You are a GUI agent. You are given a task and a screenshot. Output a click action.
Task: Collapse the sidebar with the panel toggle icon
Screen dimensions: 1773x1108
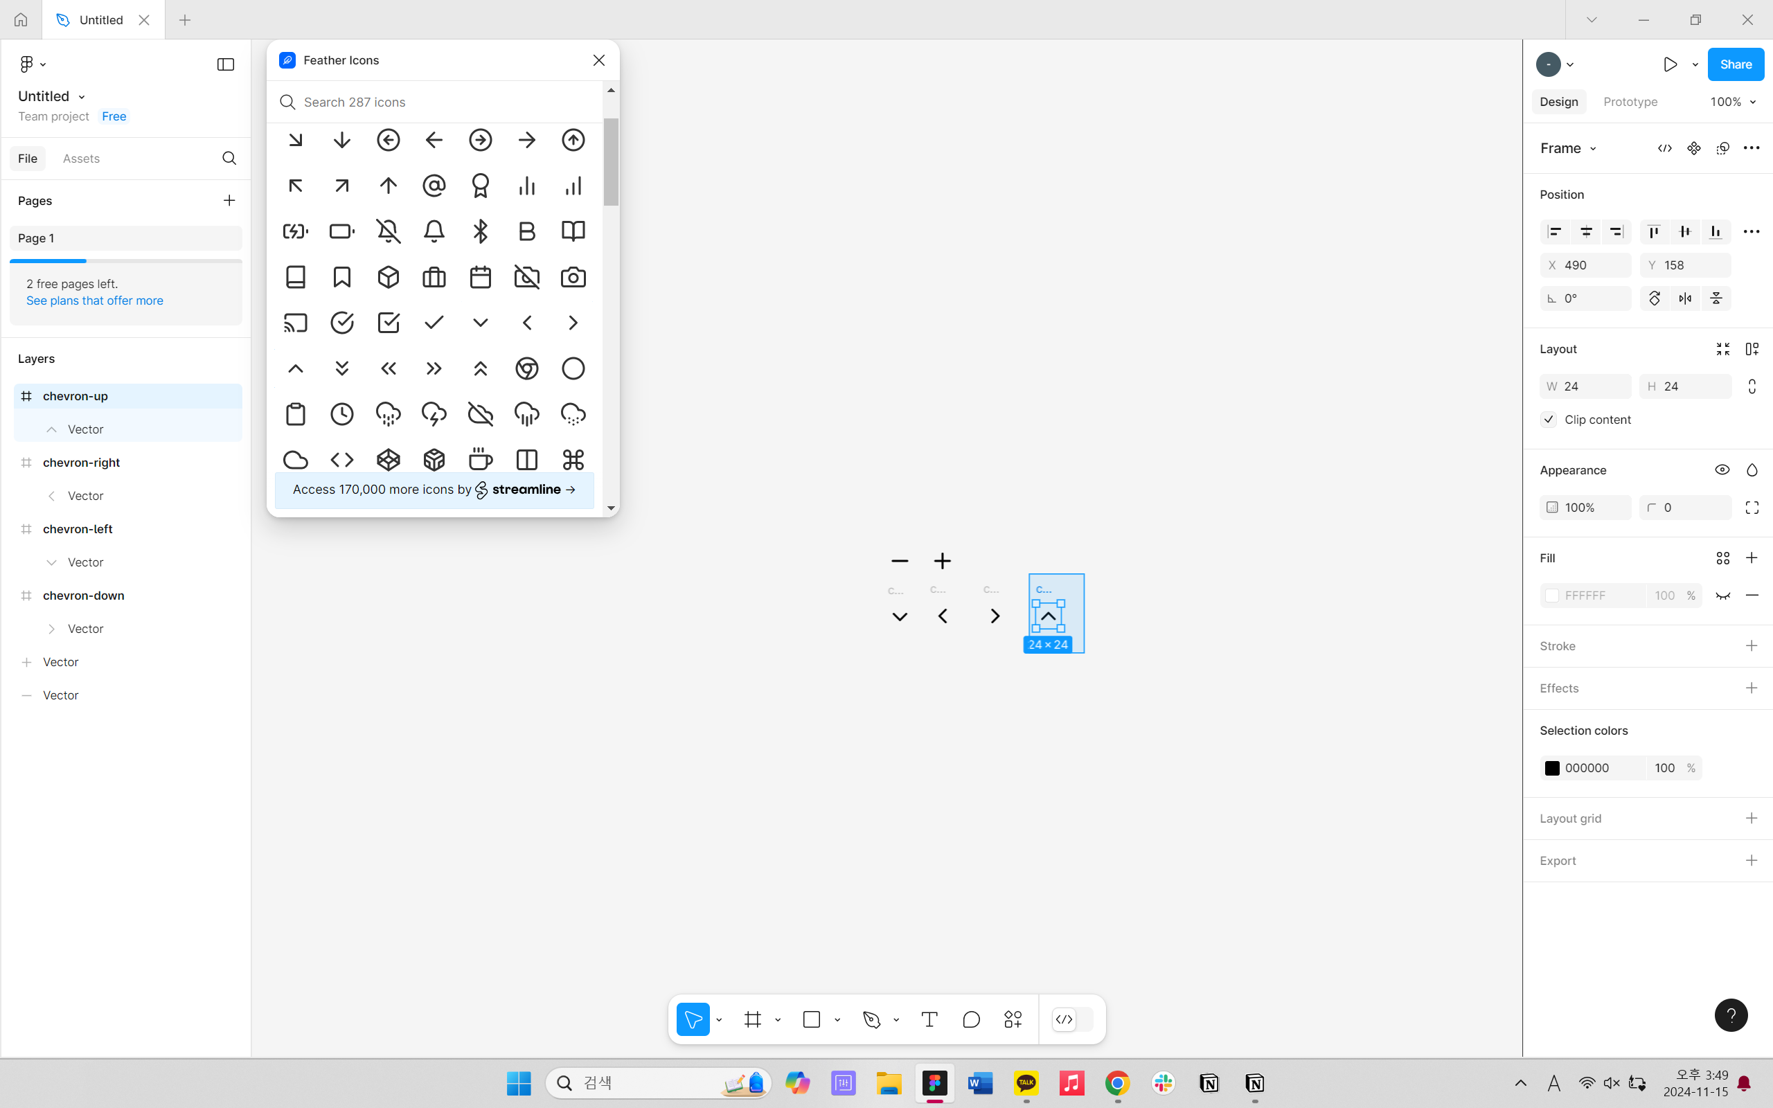click(226, 64)
